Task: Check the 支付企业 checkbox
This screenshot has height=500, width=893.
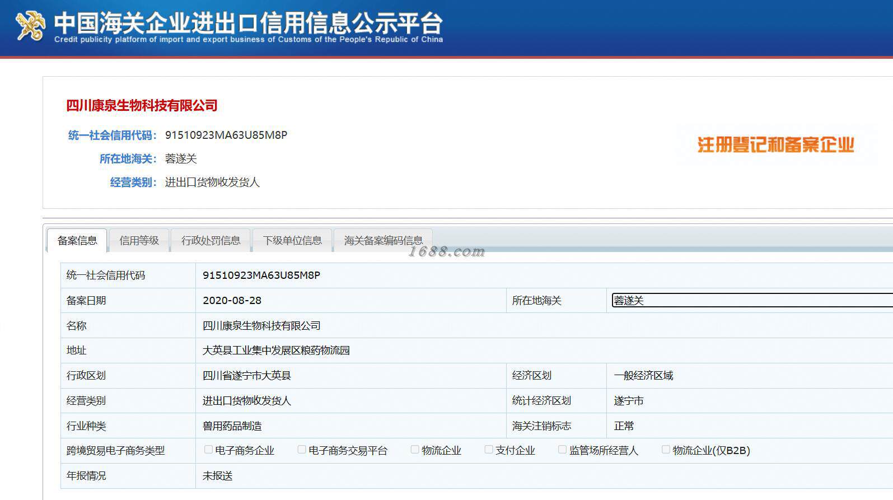Action: (x=489, y=450)
